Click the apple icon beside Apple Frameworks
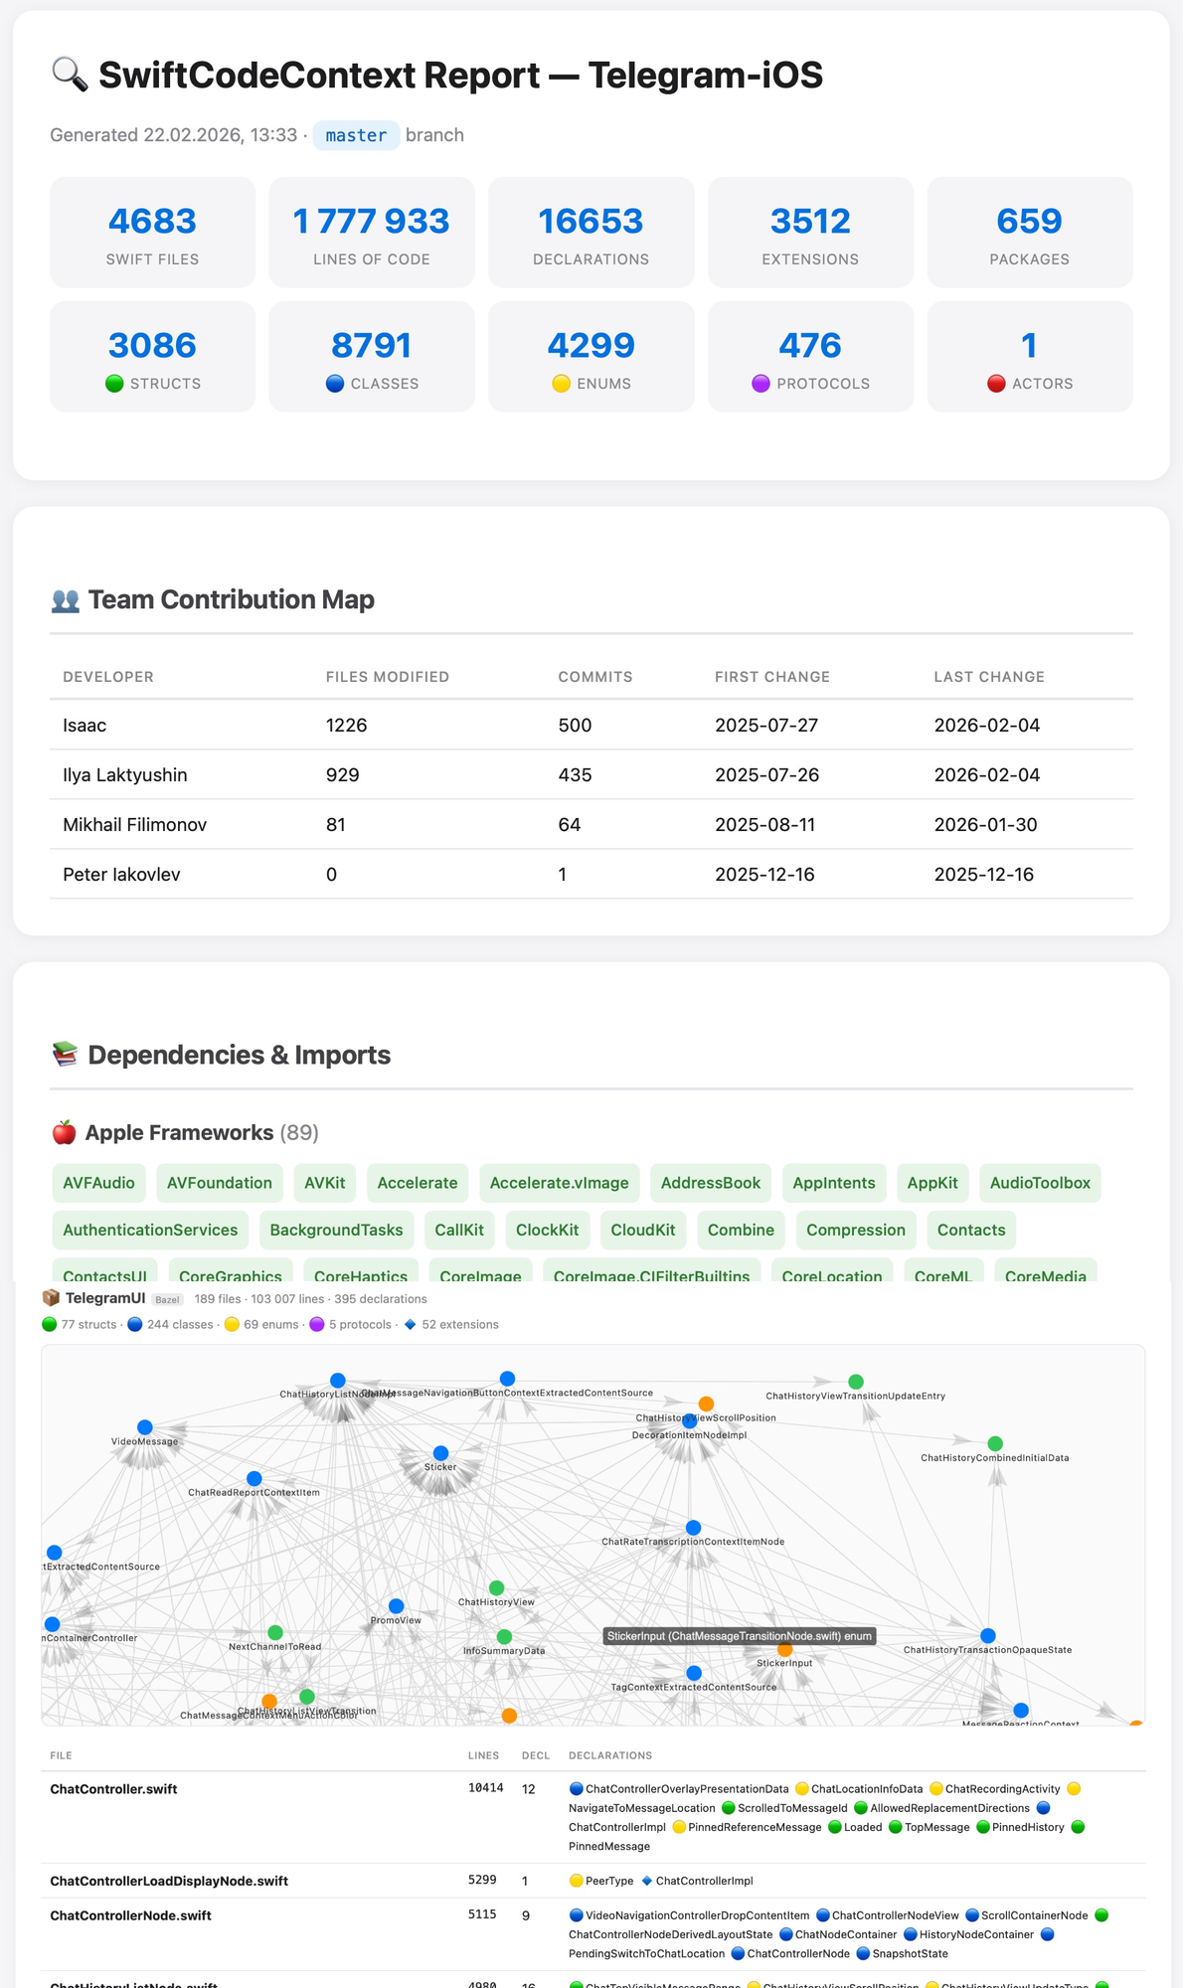Image resolution: width=1183 pixels, height=1988 pixels. coord(64,1132)
